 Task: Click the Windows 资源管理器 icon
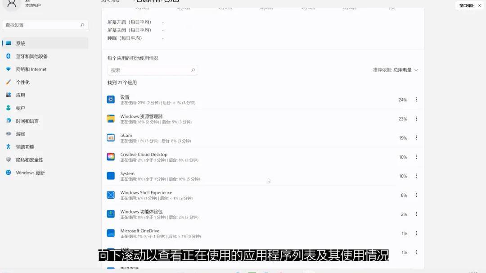pyautogui.click(x=111, y=118)
